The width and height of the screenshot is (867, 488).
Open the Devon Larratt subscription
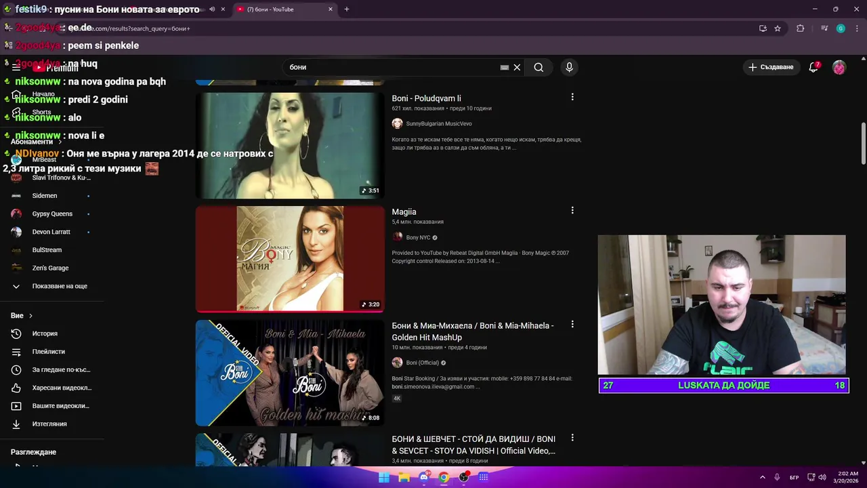51,232
